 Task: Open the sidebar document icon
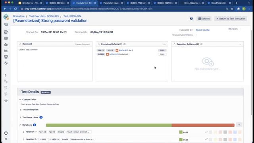click(6, 88)
